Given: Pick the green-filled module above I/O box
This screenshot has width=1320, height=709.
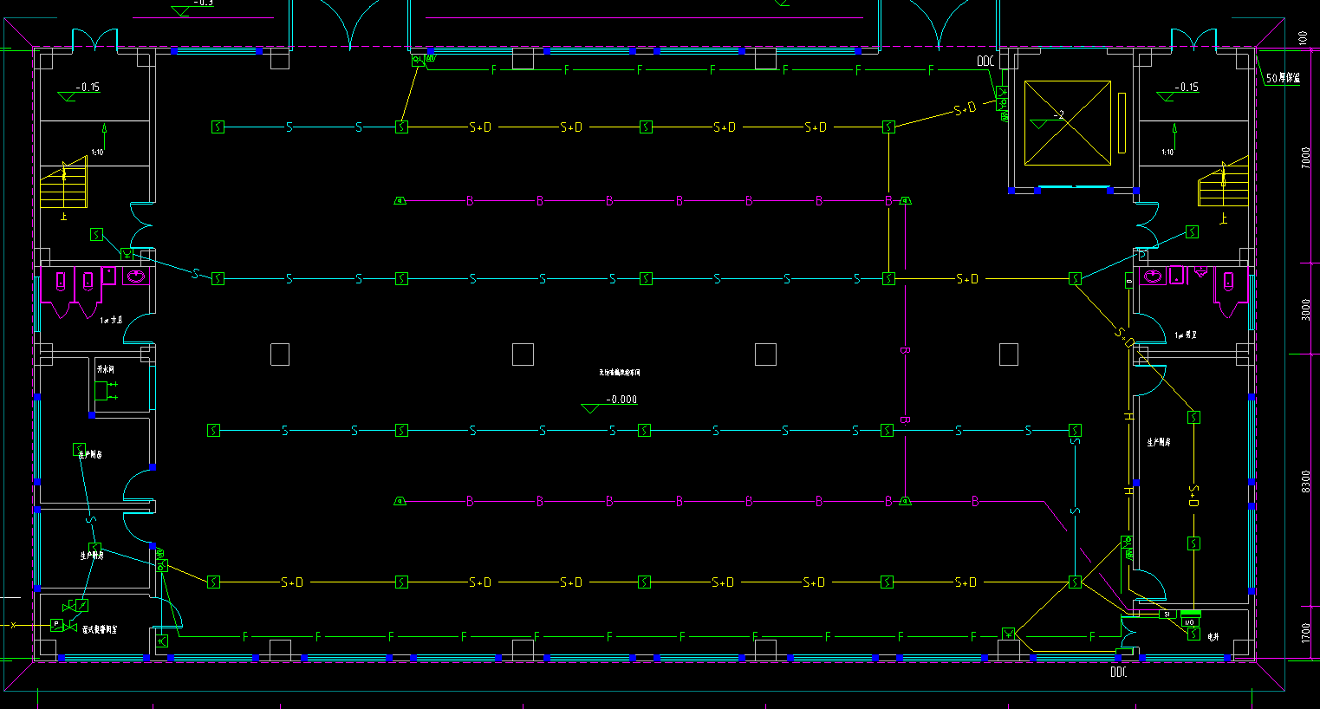Looking at the screenshot, I should click(1191, 614).
